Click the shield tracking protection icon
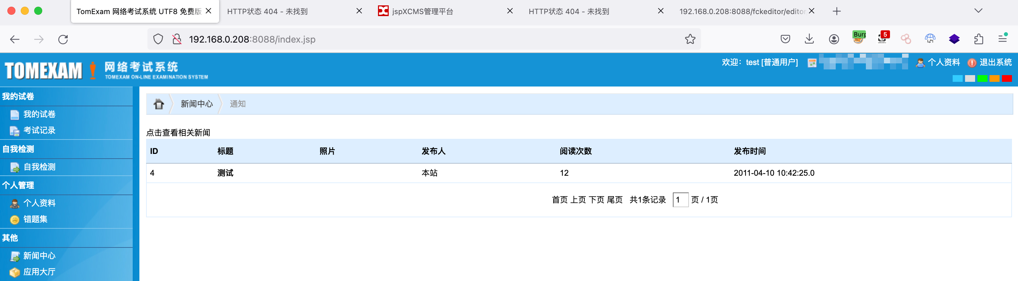Image resolution: width=1018 pixels, height=281 pixels. (158, 39)
